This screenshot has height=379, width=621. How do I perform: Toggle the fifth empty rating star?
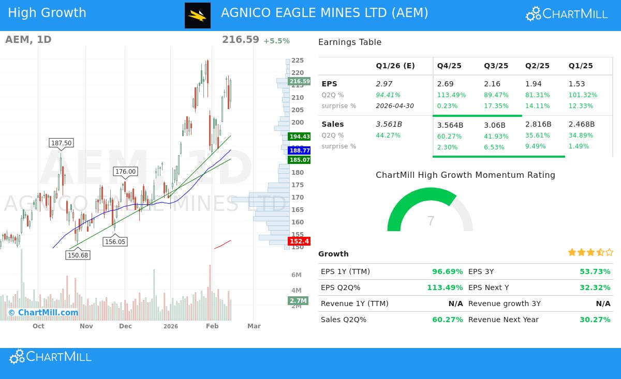click(609, 252)
